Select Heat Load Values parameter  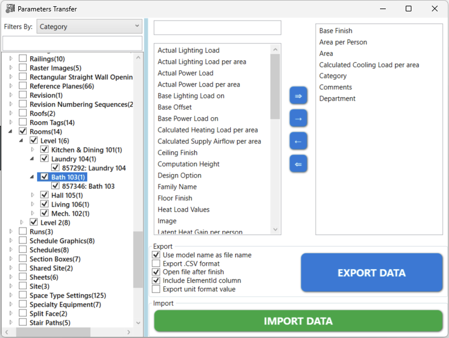(183, 209)
